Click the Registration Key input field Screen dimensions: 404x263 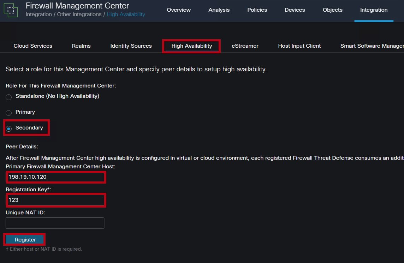click(x=55, y=200)
